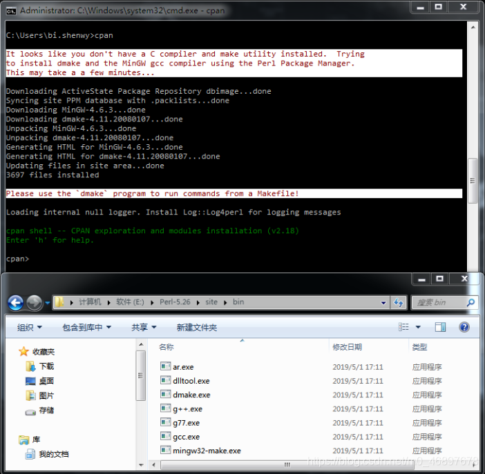Click the cpan> prompt line

pos(18,259)
